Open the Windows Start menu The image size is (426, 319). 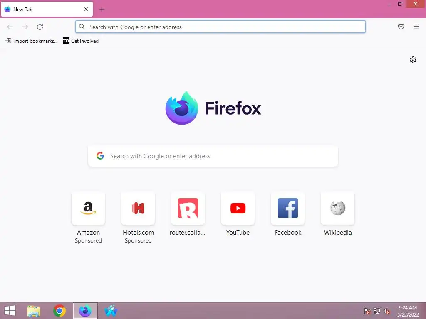[x=10, y=311]
